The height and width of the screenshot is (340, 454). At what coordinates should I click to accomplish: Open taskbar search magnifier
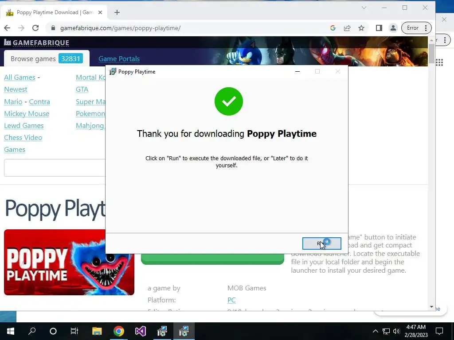[x=32, y=331]
